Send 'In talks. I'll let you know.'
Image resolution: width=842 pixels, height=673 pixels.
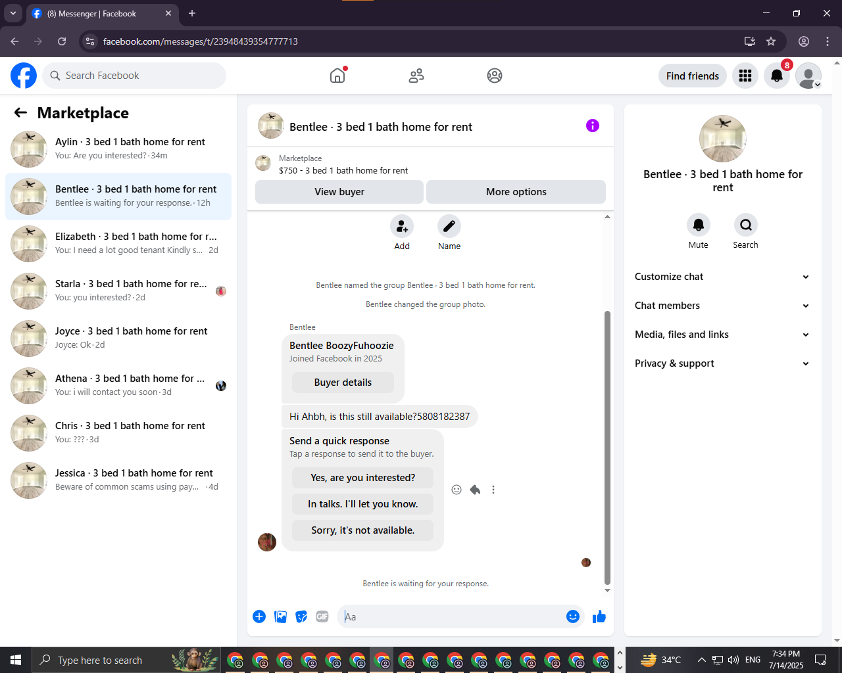363,504
